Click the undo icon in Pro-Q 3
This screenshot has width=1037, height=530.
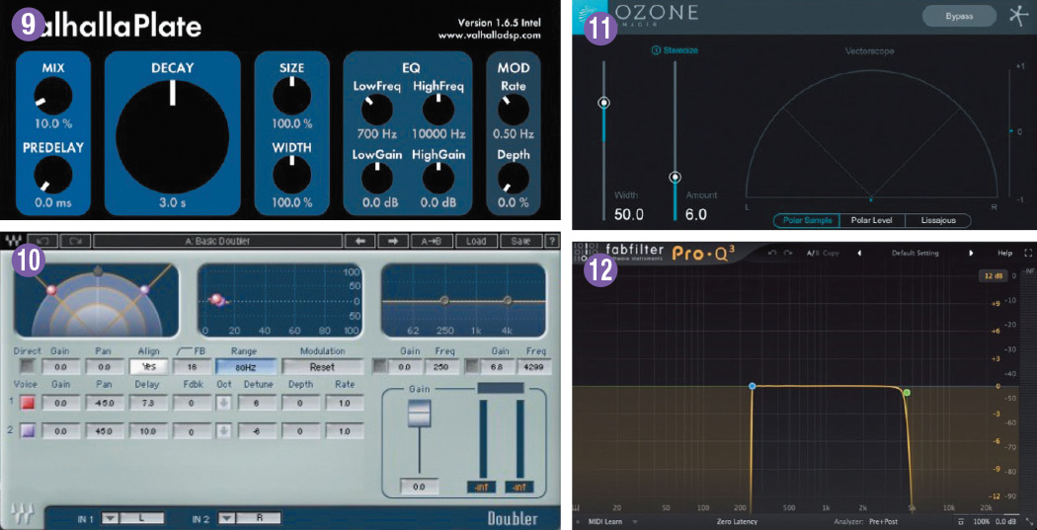click(771, 253)
